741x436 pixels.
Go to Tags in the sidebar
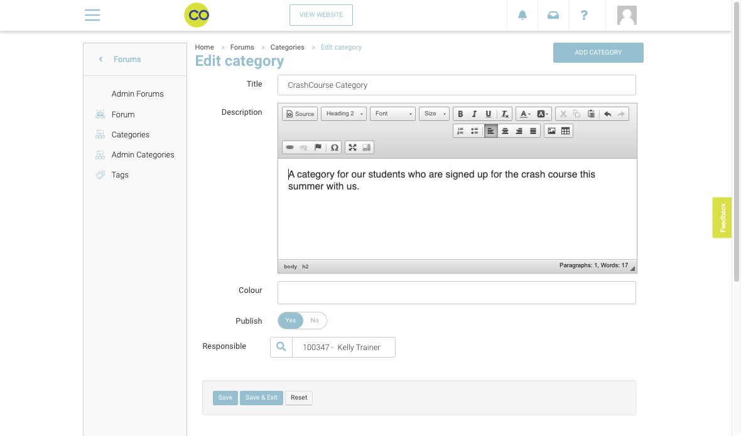click(x=120, y=175)
